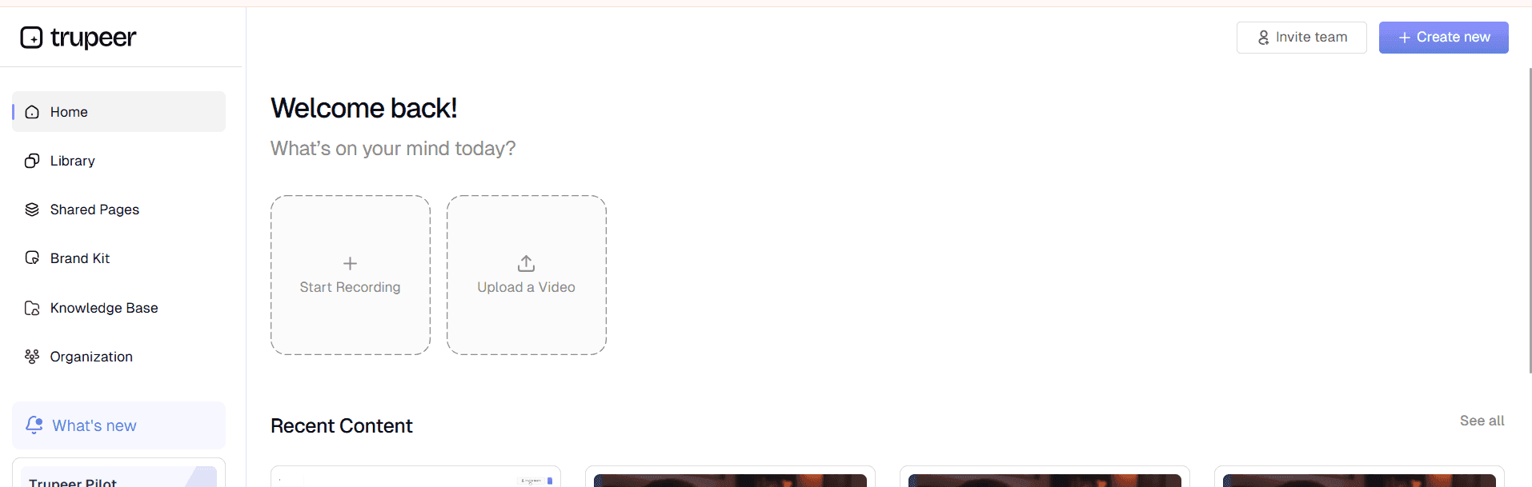Select the Shared Pages layers icon
The height and width of the screenshot is (487, 1532).
point(32,210)
